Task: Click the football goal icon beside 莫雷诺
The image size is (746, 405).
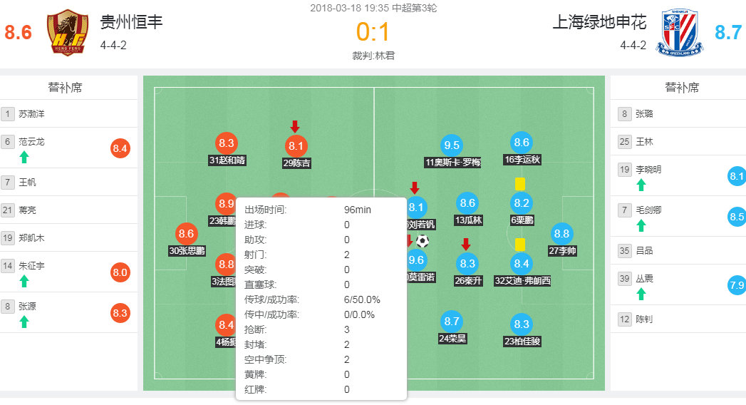Action: pyautogui.click(x=423, y=241)
